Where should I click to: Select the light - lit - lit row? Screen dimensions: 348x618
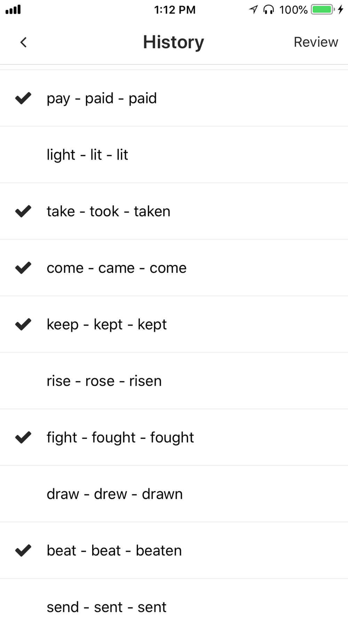coord(174,155)
